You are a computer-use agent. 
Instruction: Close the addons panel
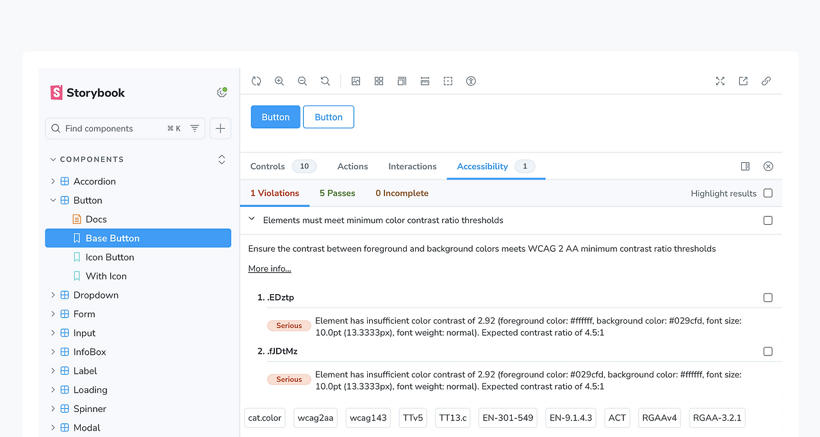point(768,166)
